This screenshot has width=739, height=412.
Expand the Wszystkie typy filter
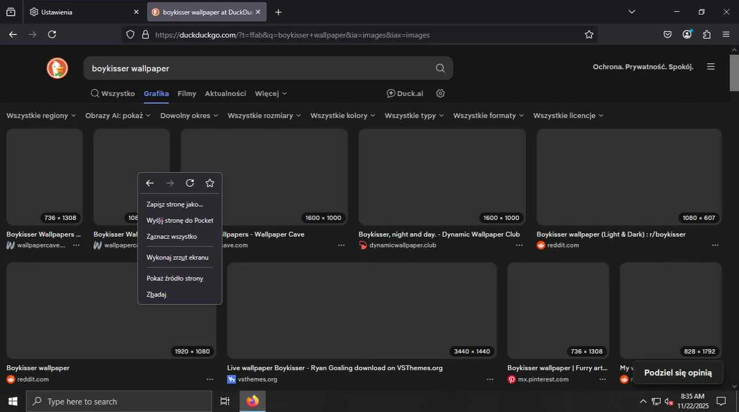point(415,115)
